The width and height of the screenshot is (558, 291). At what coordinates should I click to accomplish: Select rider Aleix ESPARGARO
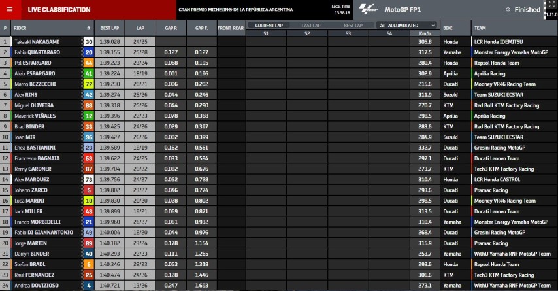pyautogui.click(x=35, y=73)
